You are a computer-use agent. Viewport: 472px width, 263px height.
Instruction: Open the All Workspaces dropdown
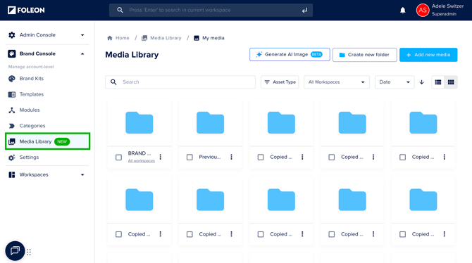tap(337, 82)
